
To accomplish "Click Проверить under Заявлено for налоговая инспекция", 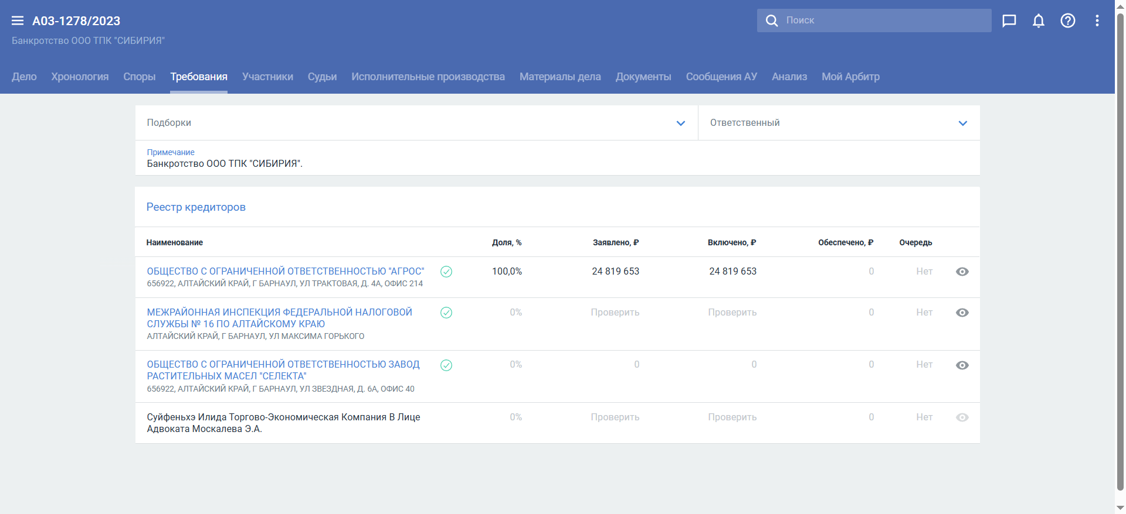I will click(615, 313).
